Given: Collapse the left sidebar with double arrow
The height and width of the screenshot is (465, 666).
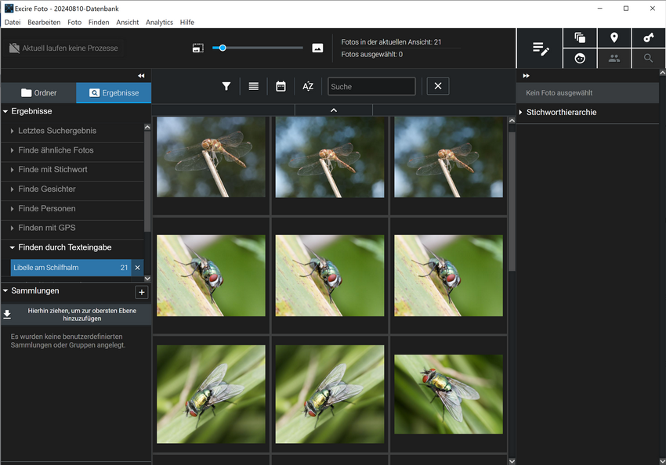Looking at the screenshot, I should [141, 76].
